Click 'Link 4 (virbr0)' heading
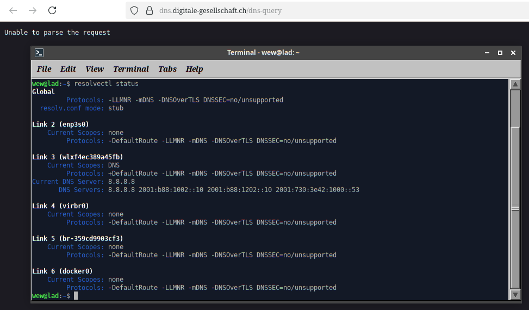 tap(60, 206)
